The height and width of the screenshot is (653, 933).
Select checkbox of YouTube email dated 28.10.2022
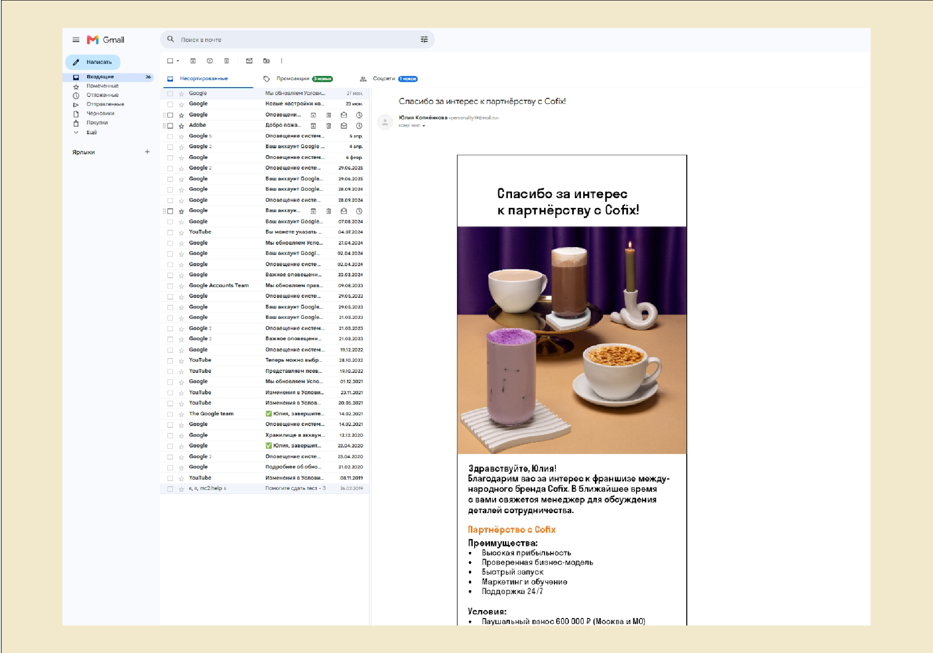point(170,361)
